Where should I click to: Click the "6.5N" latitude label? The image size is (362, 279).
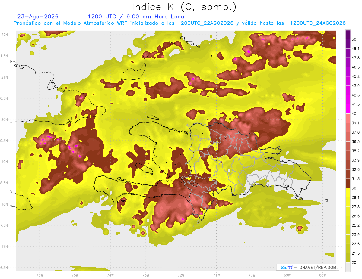[5, 268]
